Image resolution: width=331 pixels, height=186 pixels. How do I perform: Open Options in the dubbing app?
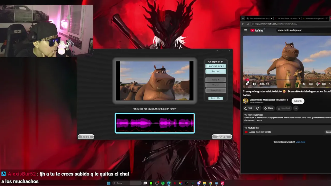point(222,137)
